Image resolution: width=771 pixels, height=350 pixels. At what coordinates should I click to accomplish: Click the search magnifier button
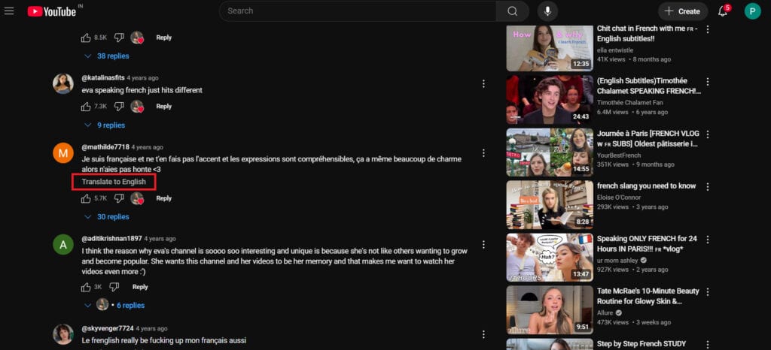pyautogui.click(x=512, y=11)
